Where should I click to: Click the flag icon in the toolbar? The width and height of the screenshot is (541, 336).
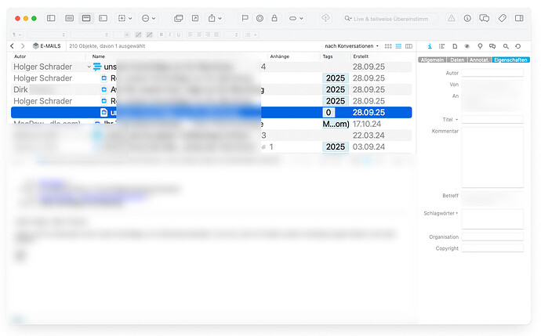(x=245, y=17)
